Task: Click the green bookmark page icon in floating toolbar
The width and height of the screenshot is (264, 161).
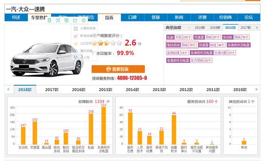Action: tap(49, 20)
